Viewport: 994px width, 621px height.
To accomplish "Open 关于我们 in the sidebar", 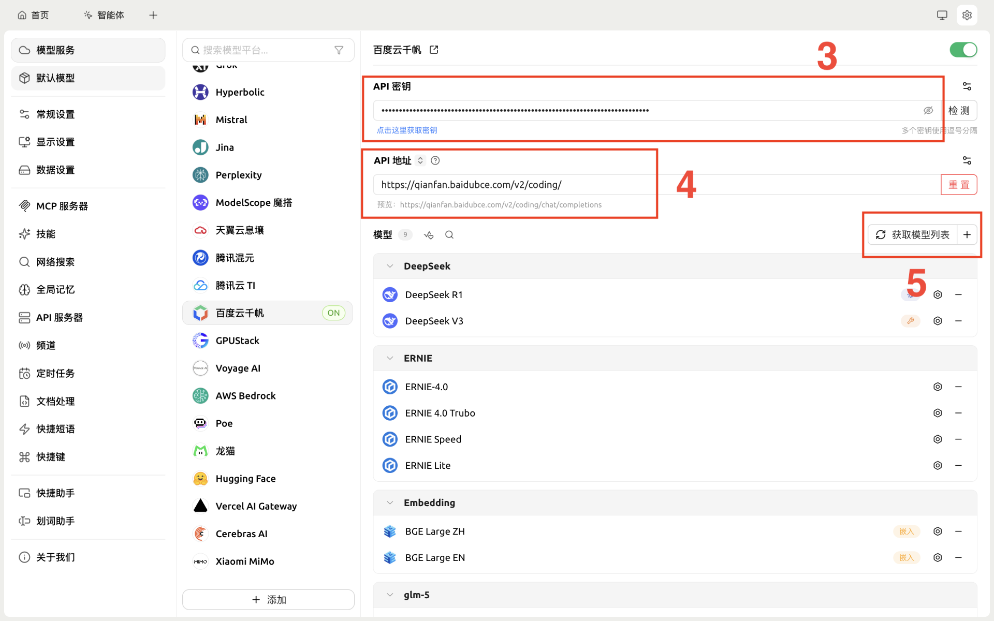I will (x=88, y=557).
